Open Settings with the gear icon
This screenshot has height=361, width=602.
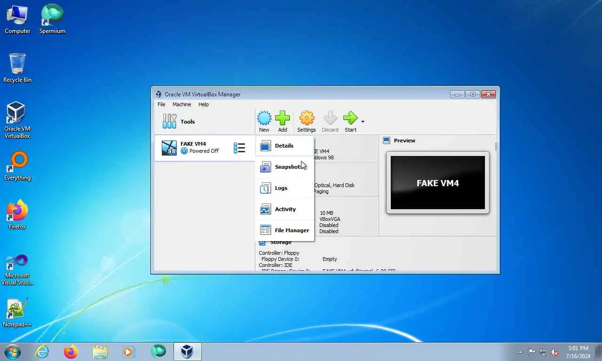[x=307, y=121]
